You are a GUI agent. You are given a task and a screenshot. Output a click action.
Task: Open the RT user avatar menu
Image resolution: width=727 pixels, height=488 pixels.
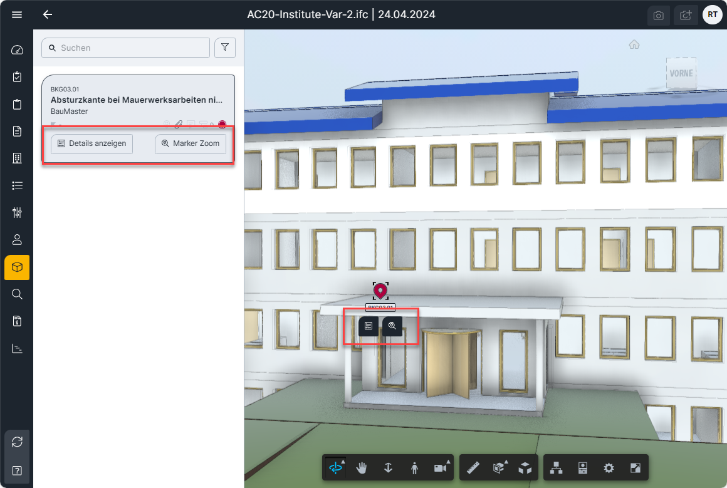pyautogui.click(x=713, y=15)
